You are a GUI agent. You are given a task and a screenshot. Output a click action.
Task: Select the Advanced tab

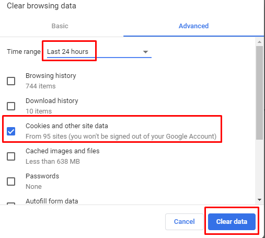click(193, 26)
